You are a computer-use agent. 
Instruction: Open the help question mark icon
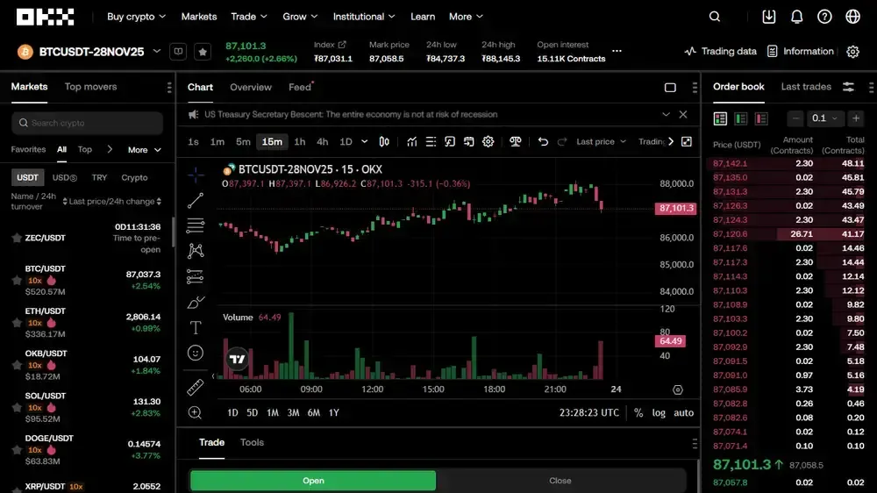pyautogui.click(x=824, y=17)
